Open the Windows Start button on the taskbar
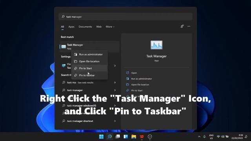This screenshot has width=251, height=141. pos(101,137)
